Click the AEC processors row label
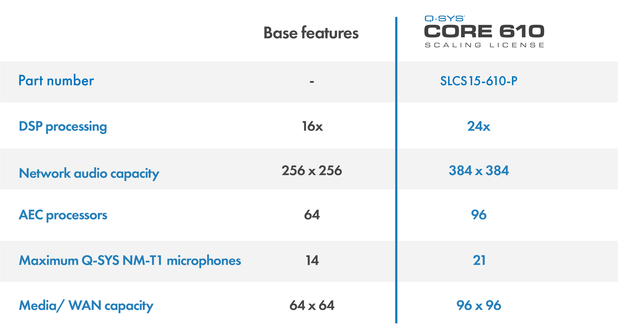Screen dimensions: 618x324 (x=63, y=215)
